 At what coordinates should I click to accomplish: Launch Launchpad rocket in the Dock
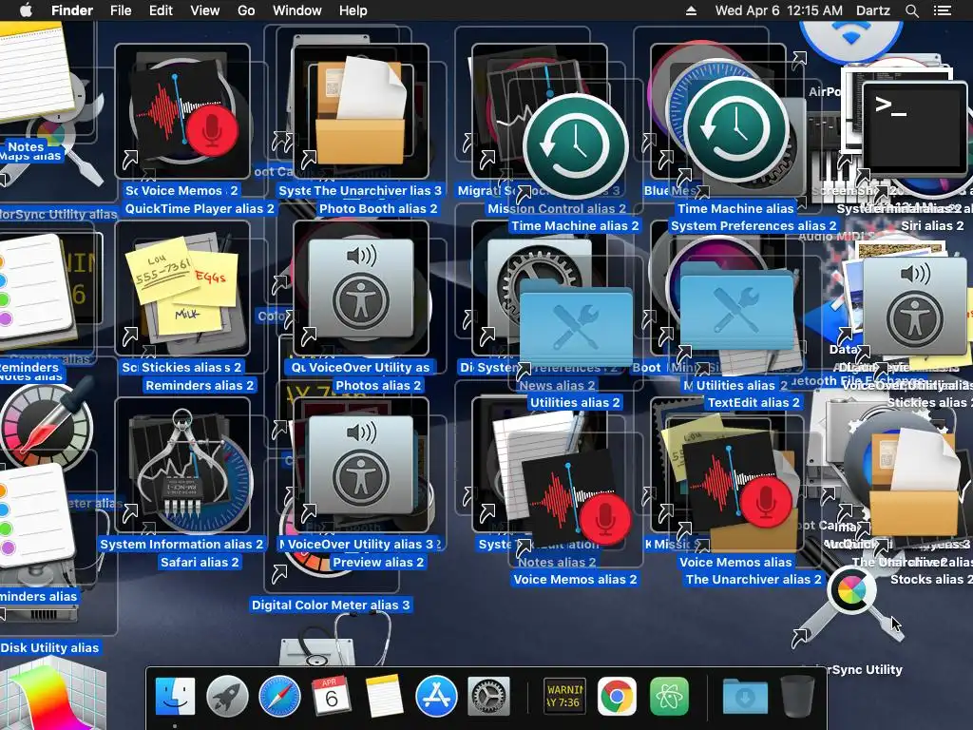227,697
